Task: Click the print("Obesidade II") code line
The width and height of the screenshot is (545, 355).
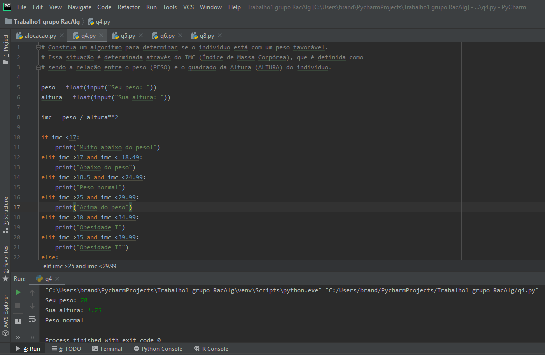Action: (x=92, y=247)
